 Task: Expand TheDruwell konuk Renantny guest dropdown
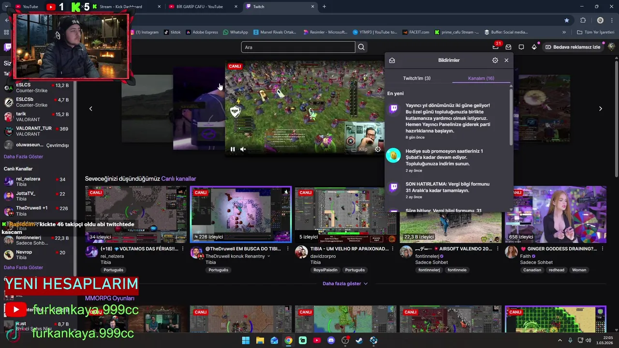point(269,256)
